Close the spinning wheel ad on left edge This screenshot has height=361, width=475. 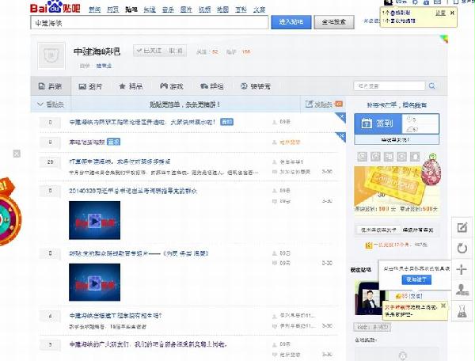[15, 154]
